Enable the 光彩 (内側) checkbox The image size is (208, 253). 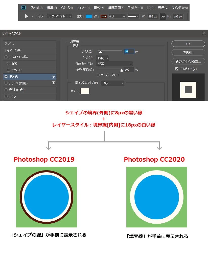[6, 90]
